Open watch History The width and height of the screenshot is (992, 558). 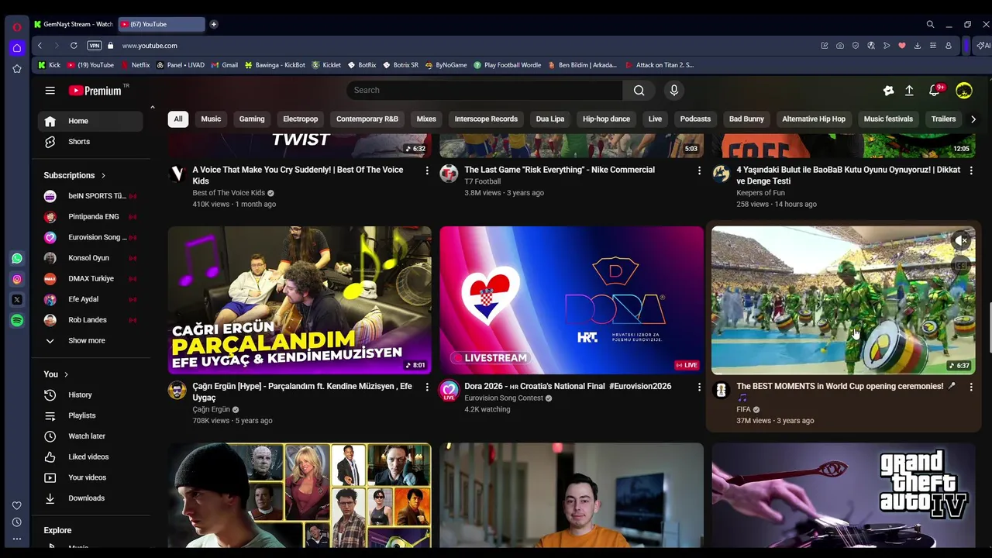click(x=90, y=394)
